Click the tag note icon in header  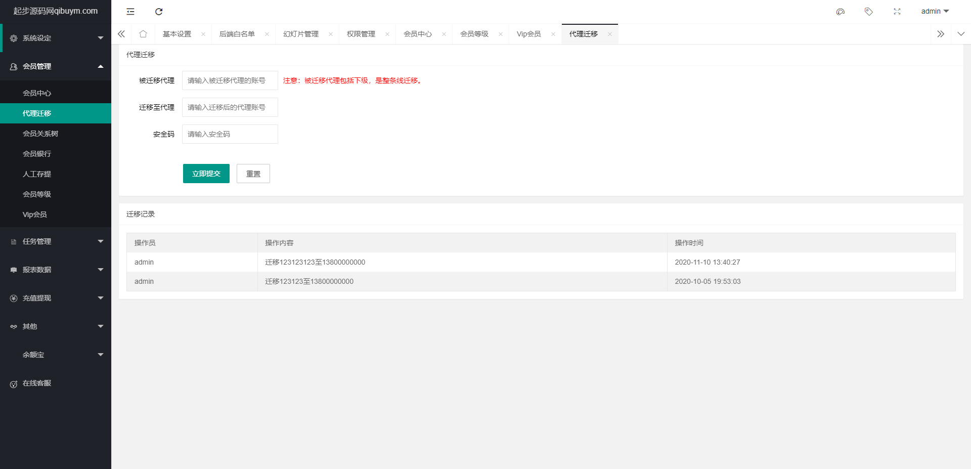click(x=869, y=12)
